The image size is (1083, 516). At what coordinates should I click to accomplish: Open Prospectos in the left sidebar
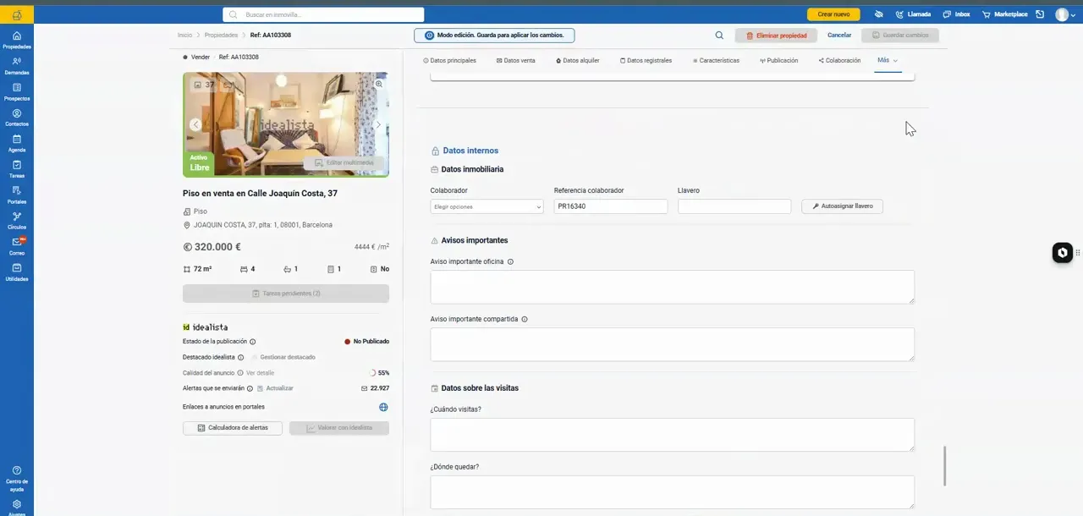[x=17, y=91]
